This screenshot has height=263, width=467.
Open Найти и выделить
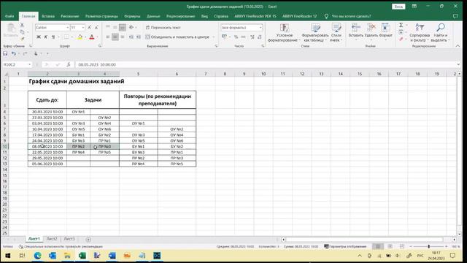pyautogui.click(x=440, y=32)
